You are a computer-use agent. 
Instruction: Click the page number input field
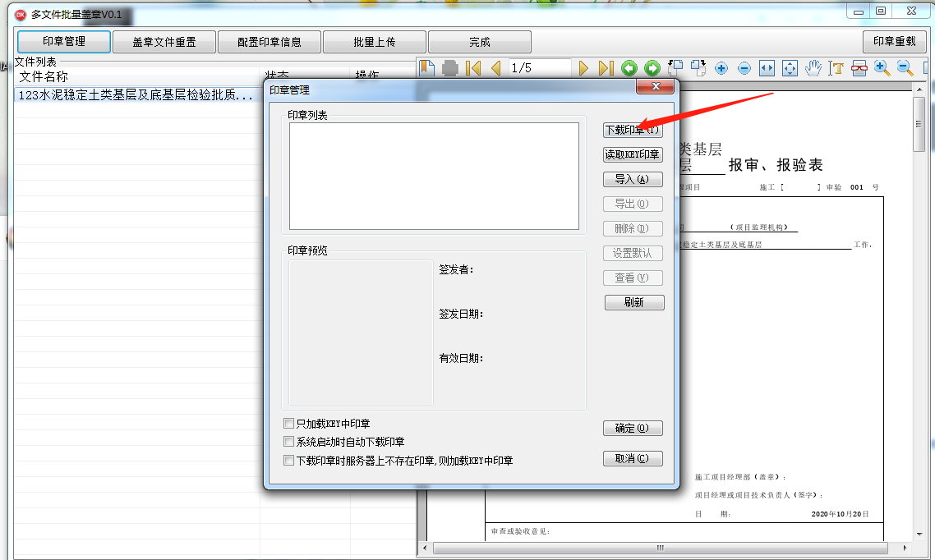pyautogui.click(x=539, y=68)
